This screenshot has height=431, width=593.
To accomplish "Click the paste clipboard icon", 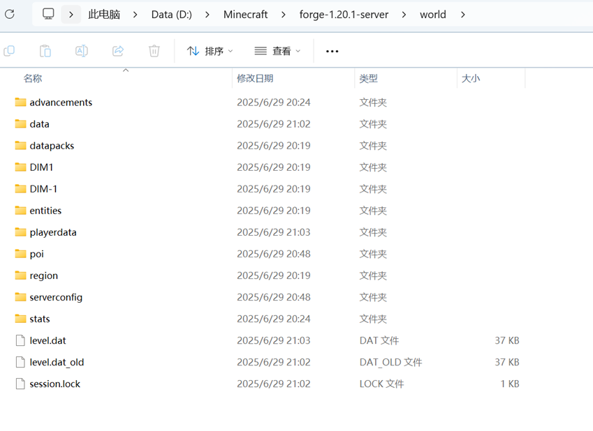I will [45, 51].
